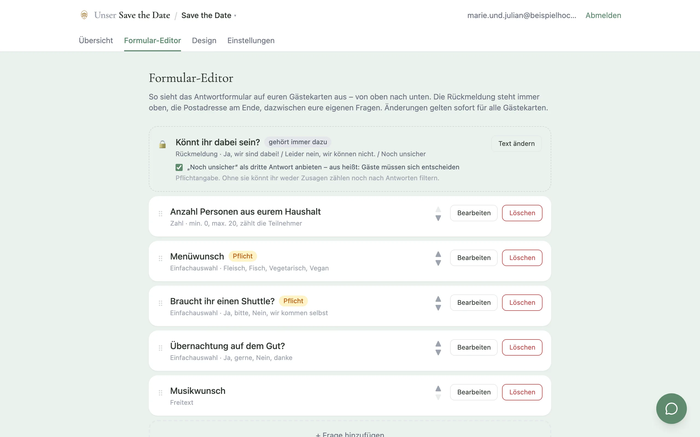Move Menüwunsch question down

click(438, 263)
